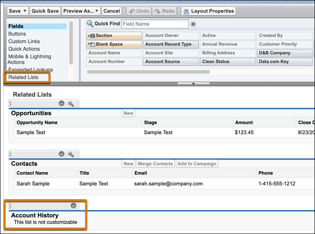Click the New button in Opportunities
Screen dimensions: 315x234
[x=128, y=113]
